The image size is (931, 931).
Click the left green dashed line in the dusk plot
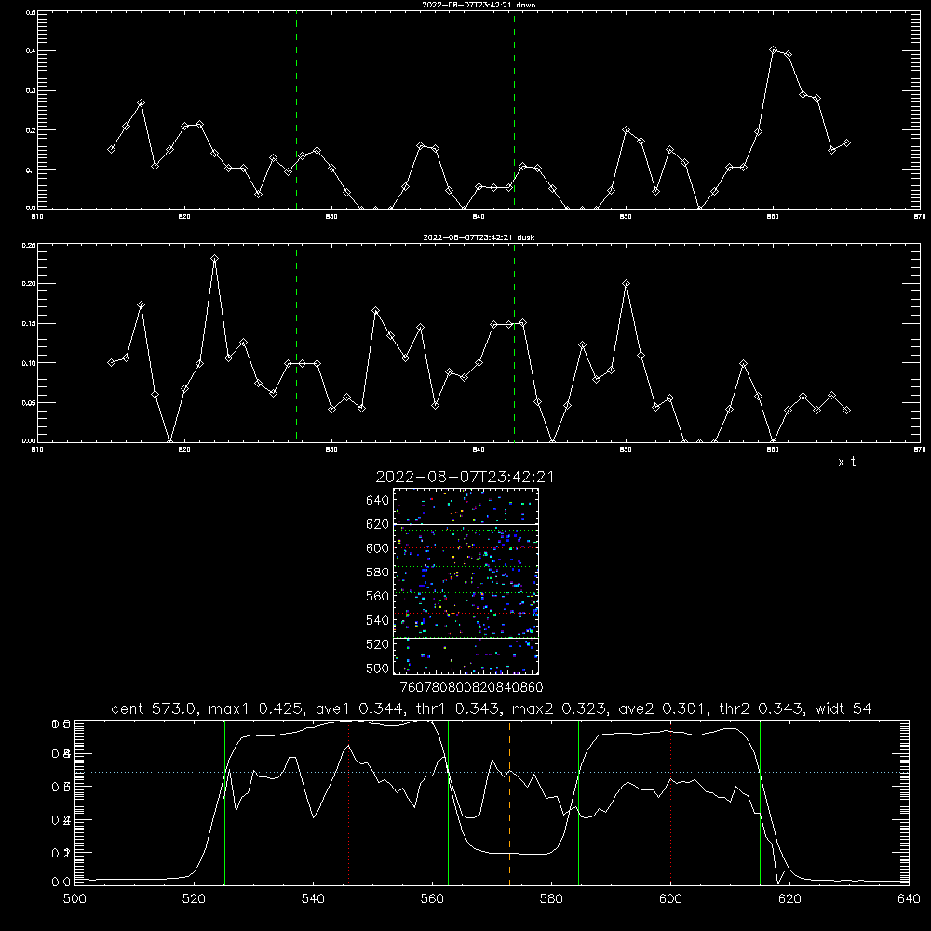click(x=296, y=344)
